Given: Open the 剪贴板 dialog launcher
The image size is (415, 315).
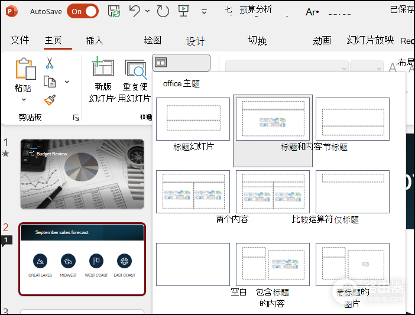Looking at the screenshot, I should (x=76, y=118).
